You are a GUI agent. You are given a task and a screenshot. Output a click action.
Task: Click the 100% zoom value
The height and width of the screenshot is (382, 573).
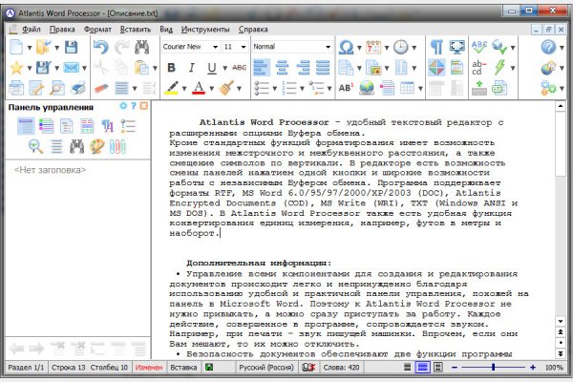point(554,368)
